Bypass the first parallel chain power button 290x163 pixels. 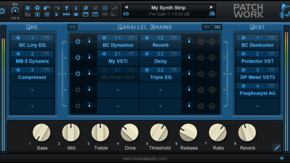point(78,42)
